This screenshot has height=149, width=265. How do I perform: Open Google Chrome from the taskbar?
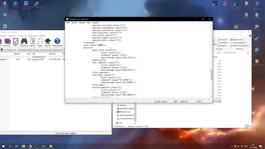point(30,146)
